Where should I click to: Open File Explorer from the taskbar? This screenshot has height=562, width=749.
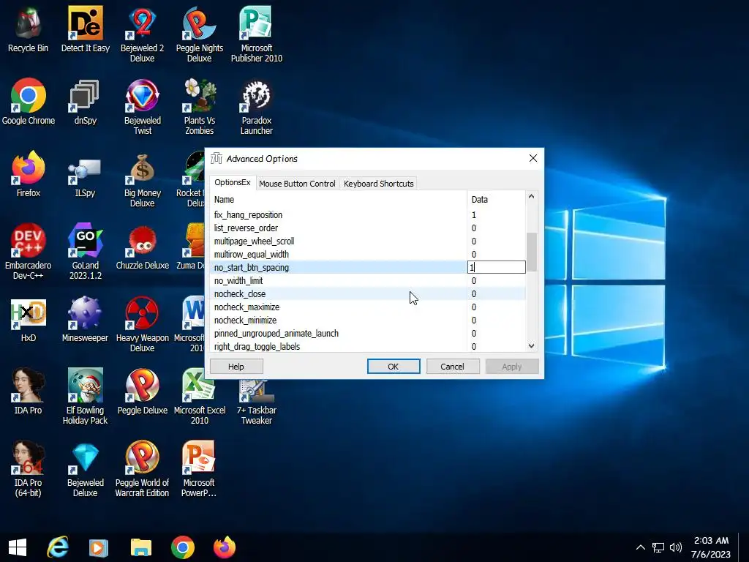point(141,547)
